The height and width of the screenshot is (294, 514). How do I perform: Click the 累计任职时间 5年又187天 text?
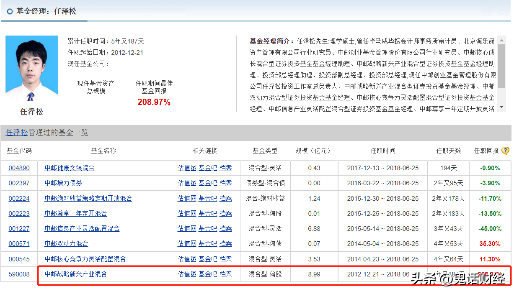tap(106, 41)
